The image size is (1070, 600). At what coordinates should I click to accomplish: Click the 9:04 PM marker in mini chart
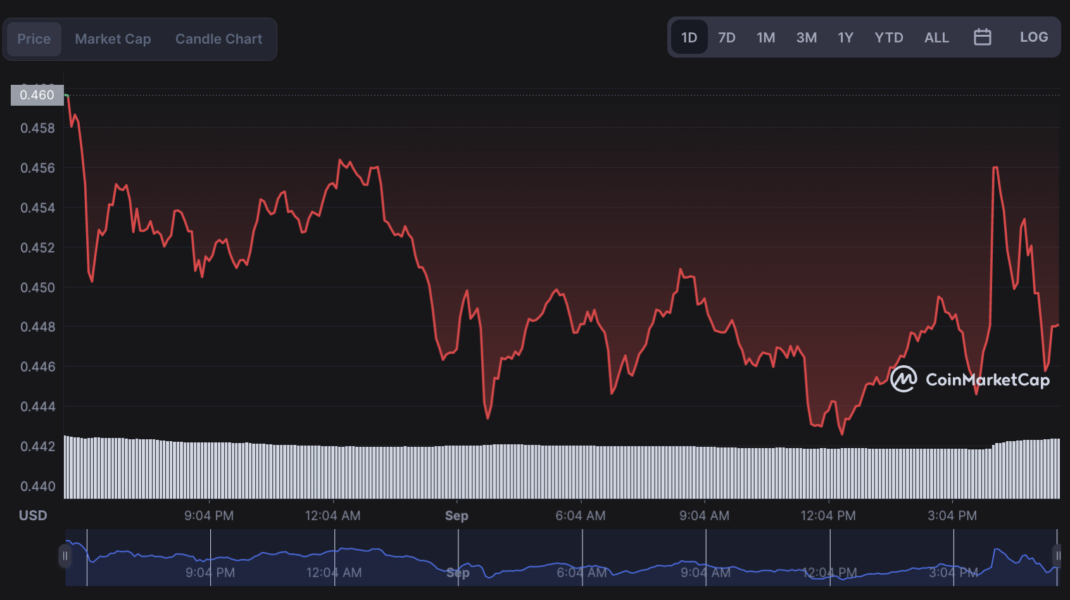pos(210,573)
